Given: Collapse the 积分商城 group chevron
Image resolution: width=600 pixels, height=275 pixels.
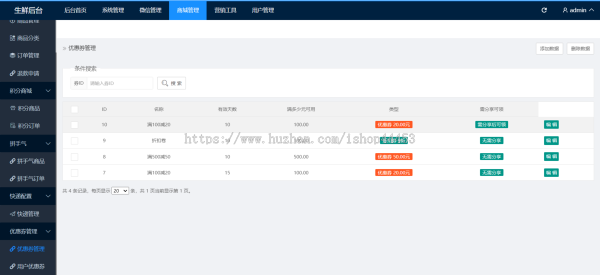Looking at the screenshot, I should click(48, 91).
